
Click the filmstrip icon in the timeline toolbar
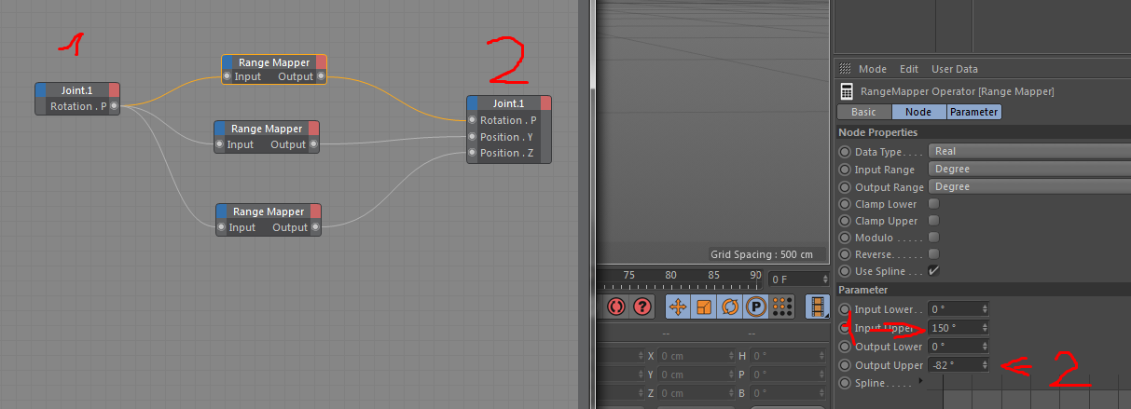tap(818, 306)
